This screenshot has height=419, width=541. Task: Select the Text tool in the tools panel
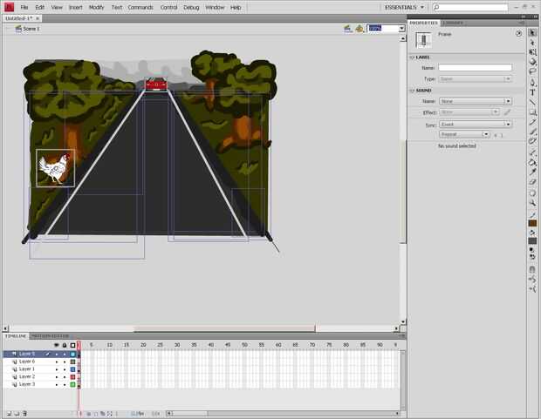533,92
